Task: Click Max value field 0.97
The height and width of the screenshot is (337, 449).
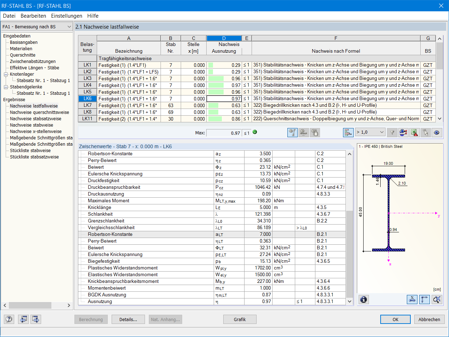Action: (x=224, y=133)
